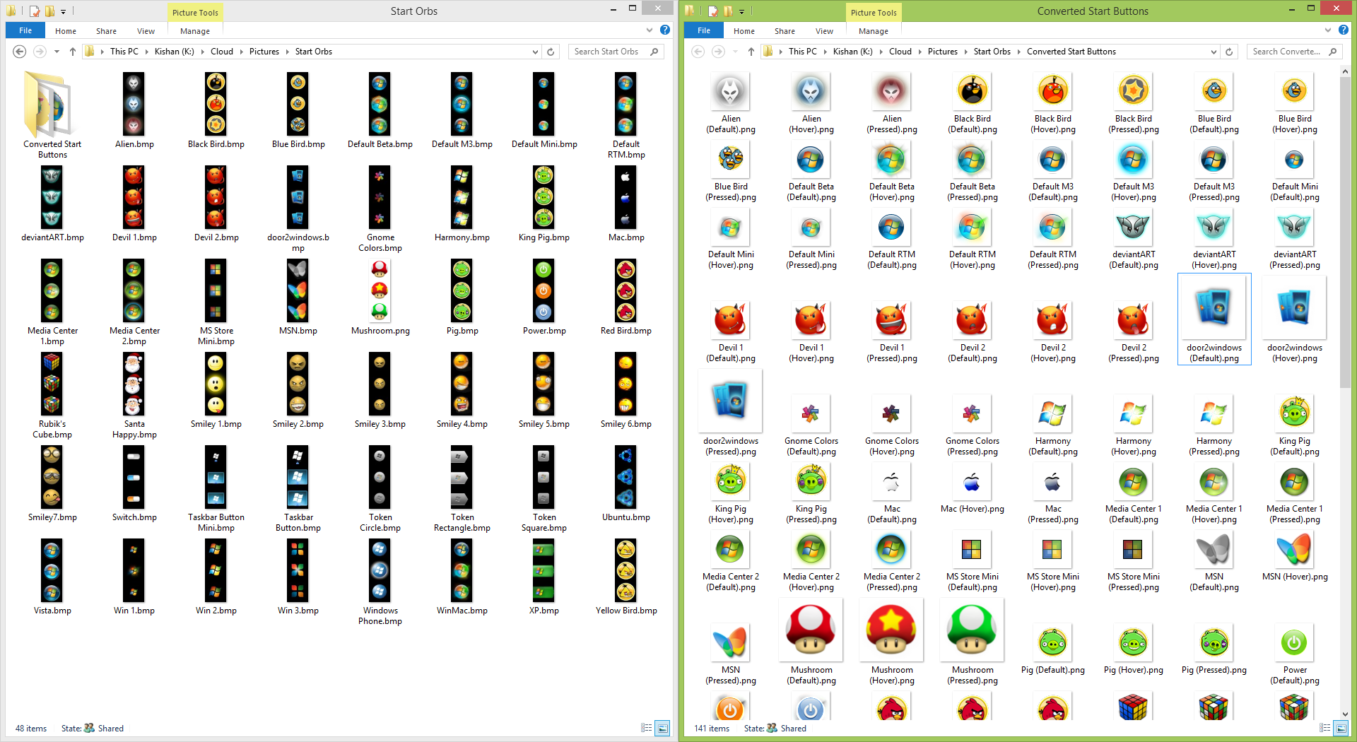Click vertical scrollbar thumb in Converted Start Buttons

point(1345,232)
